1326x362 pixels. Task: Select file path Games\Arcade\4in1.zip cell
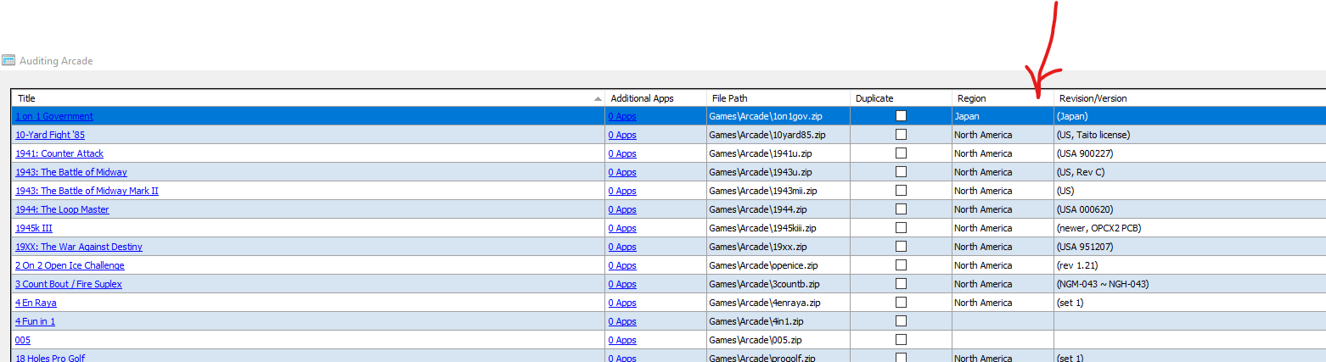click(x=778, y=321)
